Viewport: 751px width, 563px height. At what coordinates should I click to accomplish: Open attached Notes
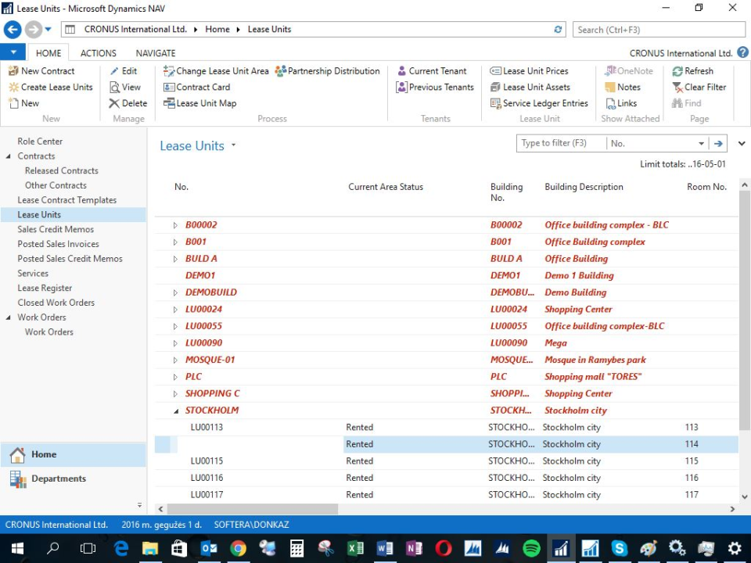click(623, 87)
